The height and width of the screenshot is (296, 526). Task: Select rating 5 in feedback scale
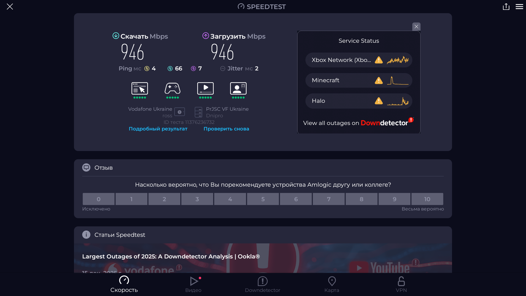263,199
